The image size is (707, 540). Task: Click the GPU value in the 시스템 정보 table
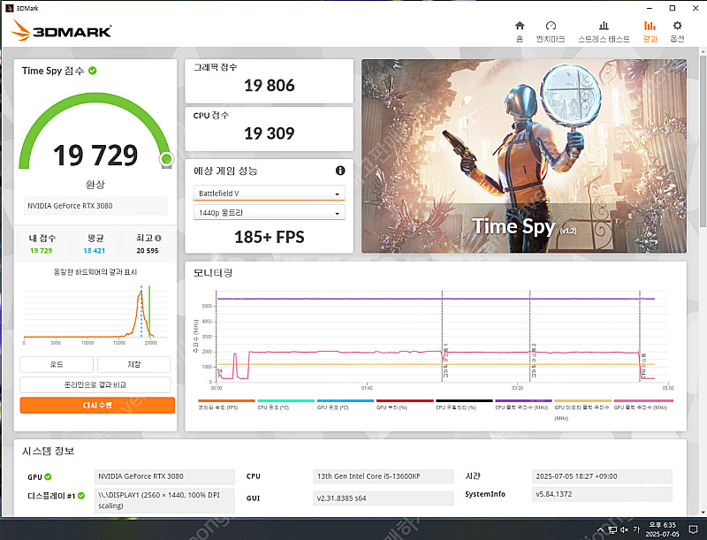point(164,476)
